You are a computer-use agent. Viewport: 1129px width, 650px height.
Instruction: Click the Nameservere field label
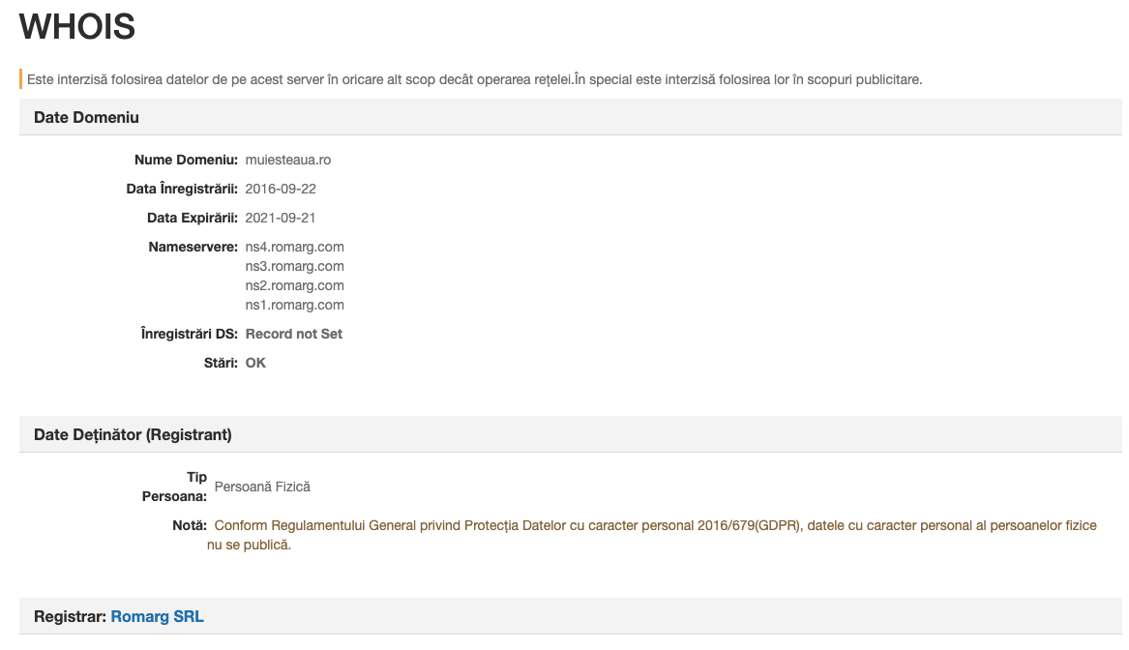[x=195, y=246]
